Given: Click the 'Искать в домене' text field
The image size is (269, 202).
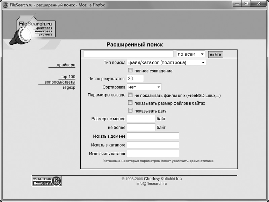Looking at the screenshot, I should point(153,136).
